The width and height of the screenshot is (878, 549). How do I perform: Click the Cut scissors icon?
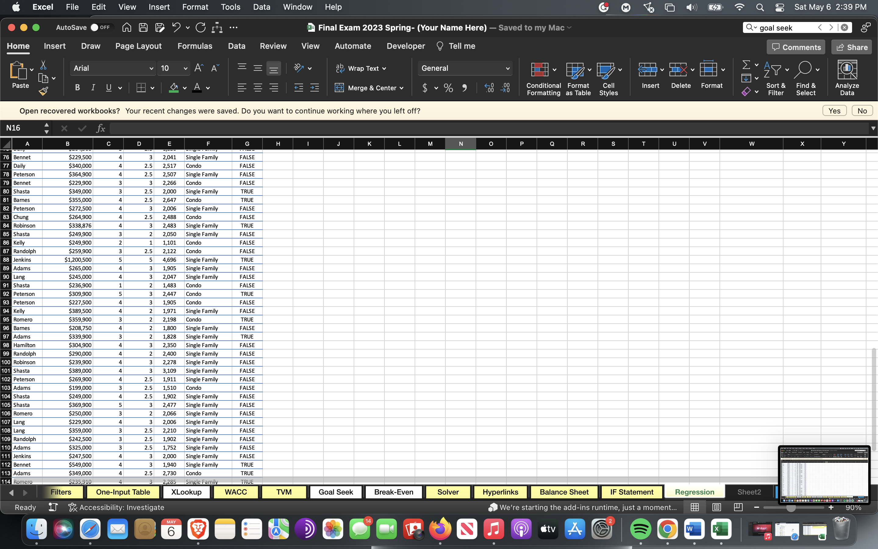43,65
